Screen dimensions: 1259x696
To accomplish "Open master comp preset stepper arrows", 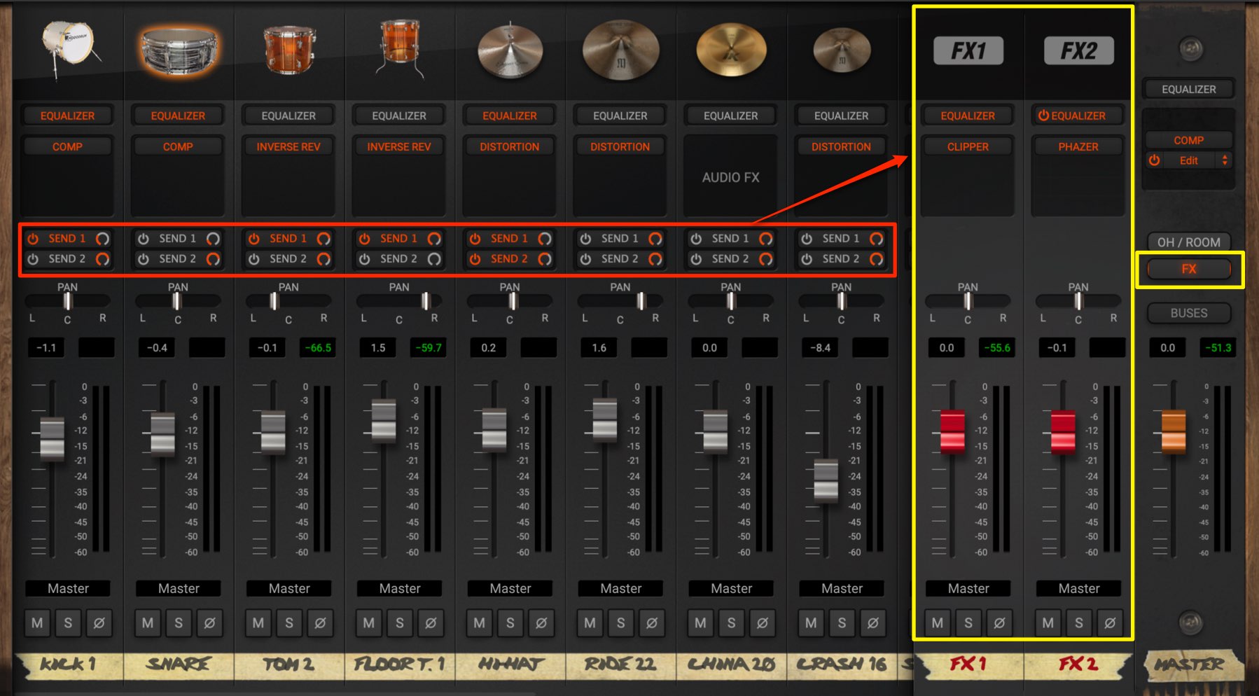I will coord(1225,160).
